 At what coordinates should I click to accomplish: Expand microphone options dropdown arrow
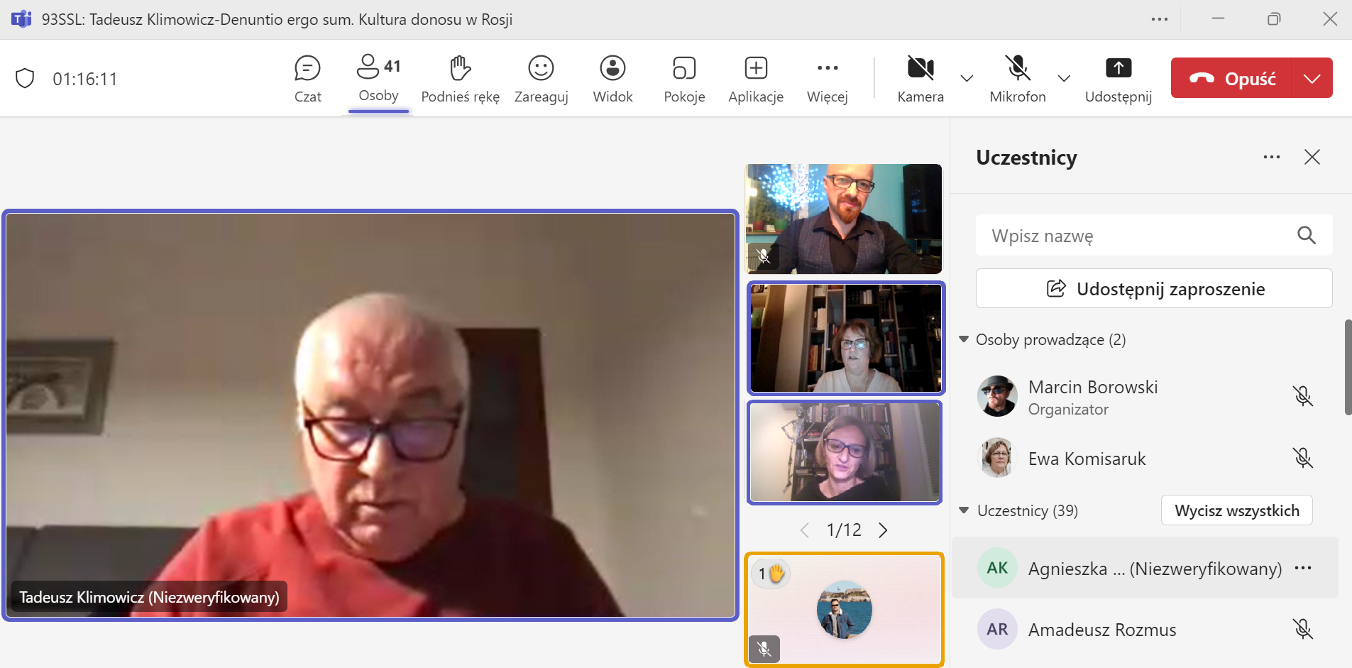point(1064,78)
